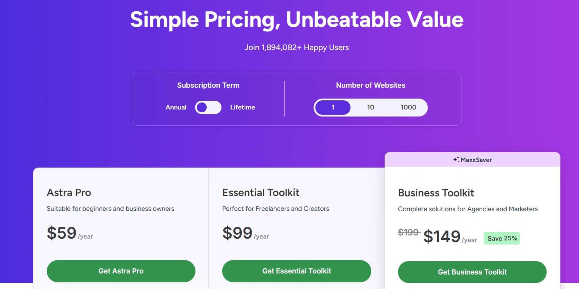Choose the Lifetime subscription label

242,108
